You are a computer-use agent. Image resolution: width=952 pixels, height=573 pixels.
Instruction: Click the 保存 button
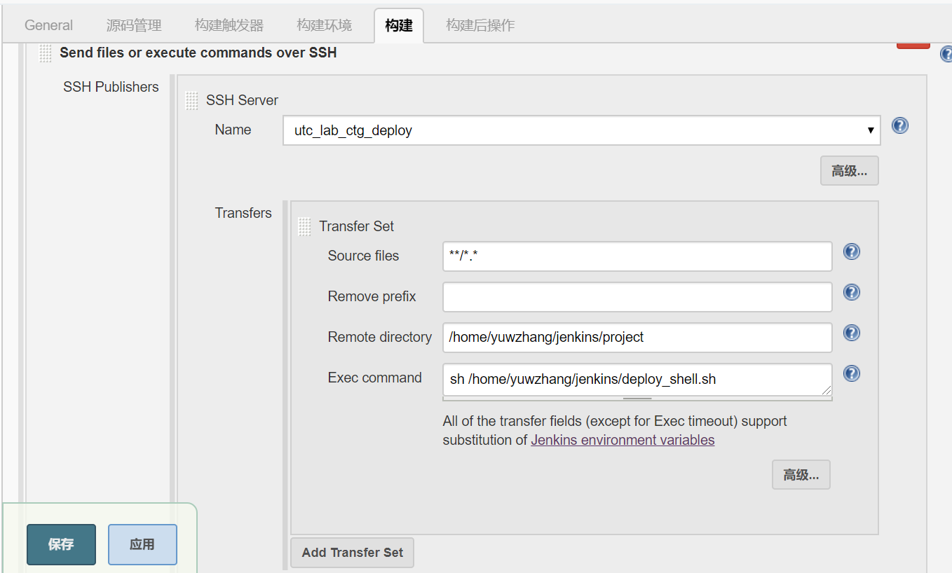click(x=61, y=544)
